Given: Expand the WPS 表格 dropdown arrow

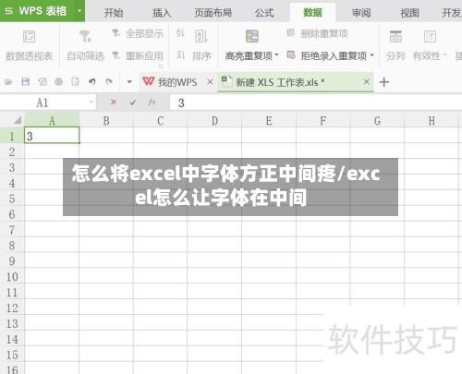Looking at the screenshot, I should pos(79,11).
